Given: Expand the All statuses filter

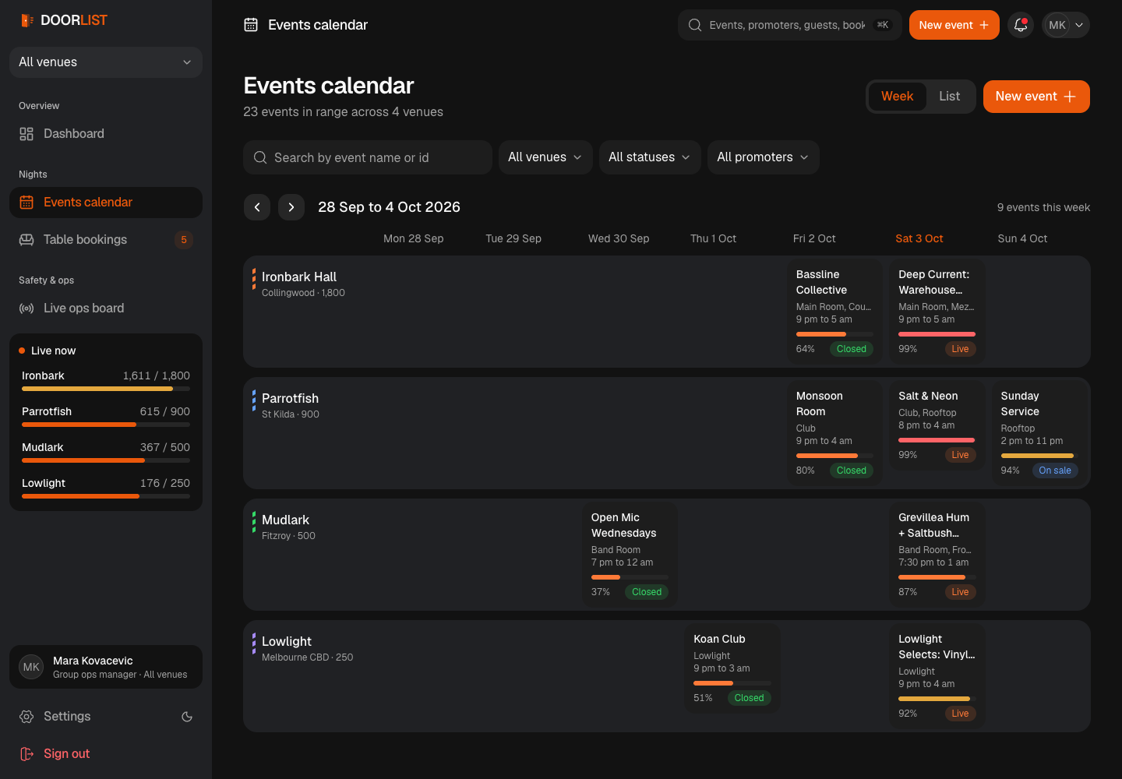Looking at the screenshot, I should [650, 157].
